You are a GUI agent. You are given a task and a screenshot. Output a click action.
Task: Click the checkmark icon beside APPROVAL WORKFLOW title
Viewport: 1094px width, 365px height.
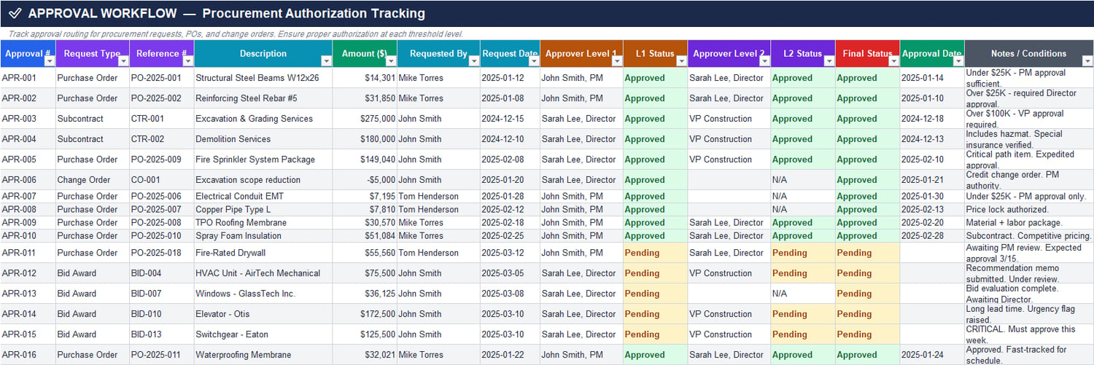15,14
